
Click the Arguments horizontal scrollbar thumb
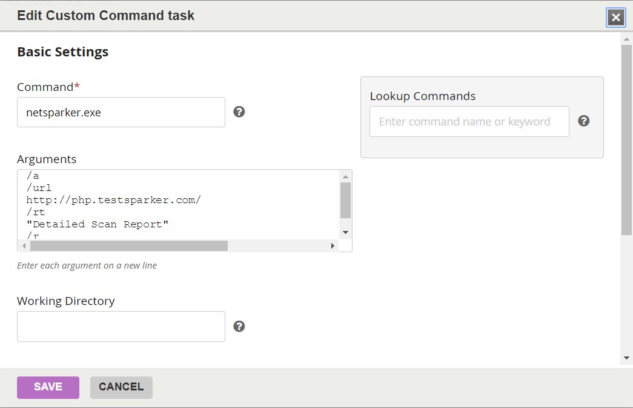tap(128, 246)
